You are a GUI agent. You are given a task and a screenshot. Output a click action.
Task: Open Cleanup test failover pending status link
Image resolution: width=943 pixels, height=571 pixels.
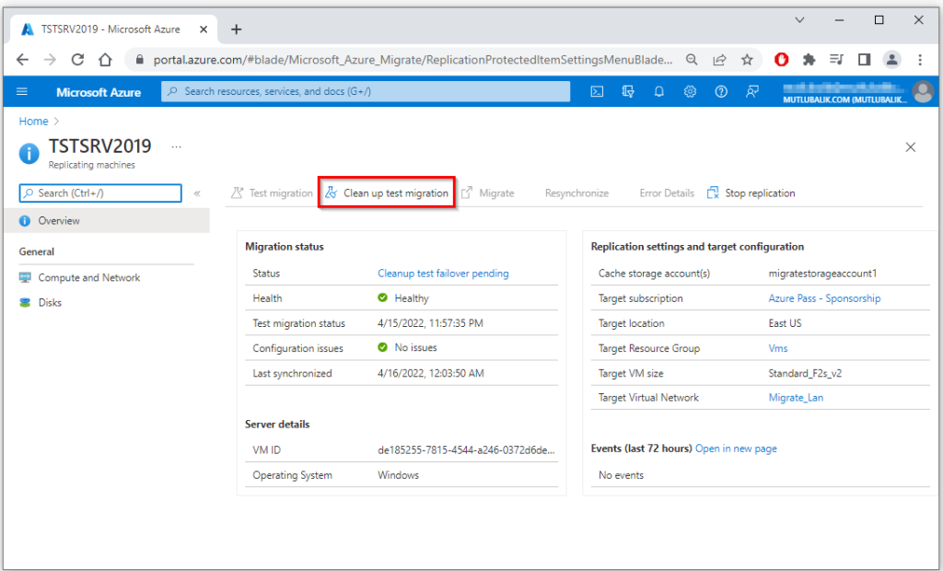(443, 274)
